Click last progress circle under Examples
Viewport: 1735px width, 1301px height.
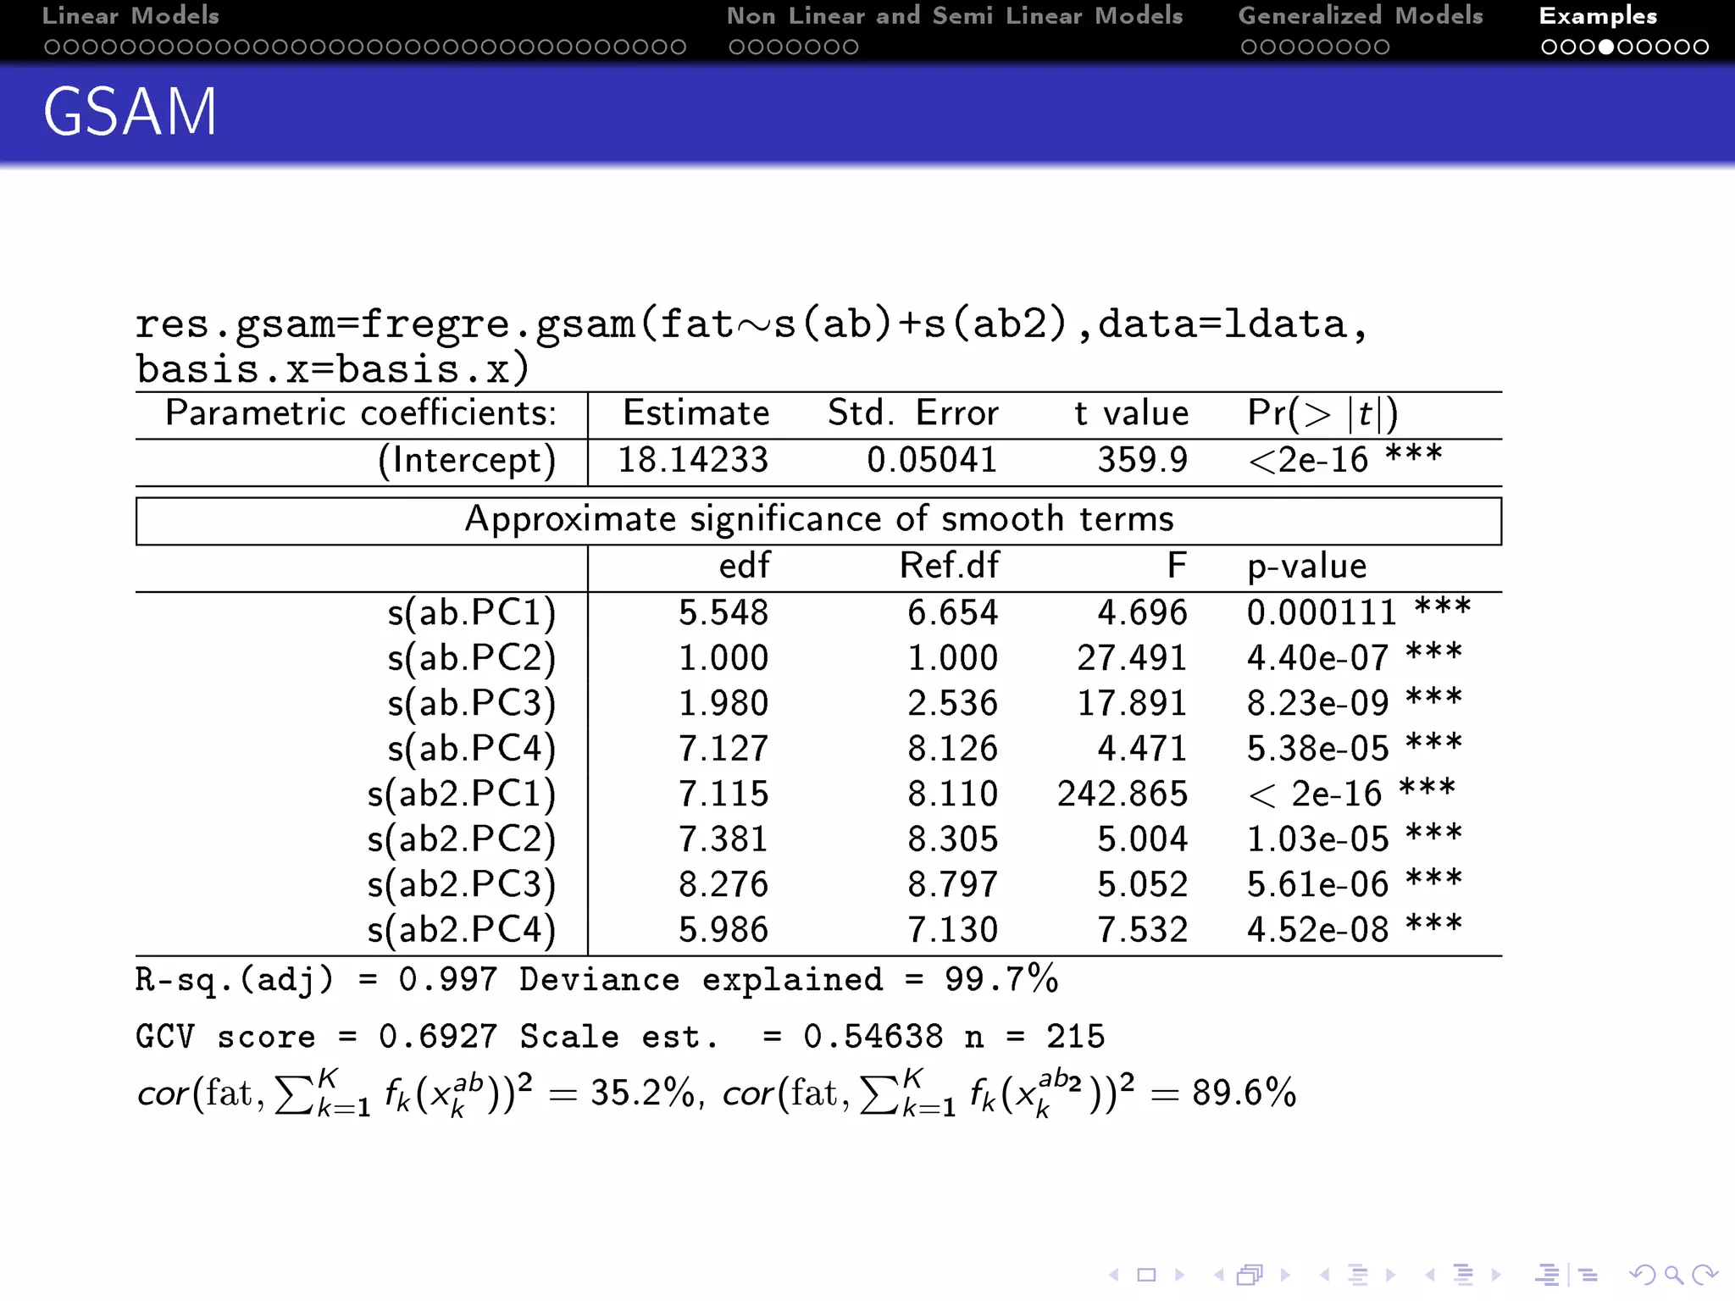pos(1700,47)
